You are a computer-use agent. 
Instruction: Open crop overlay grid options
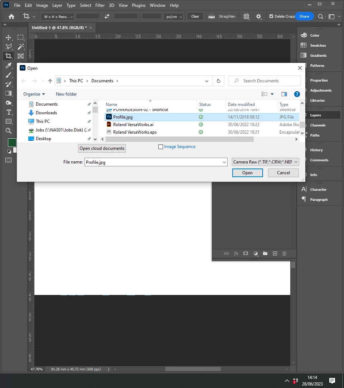tap(246, 16)
